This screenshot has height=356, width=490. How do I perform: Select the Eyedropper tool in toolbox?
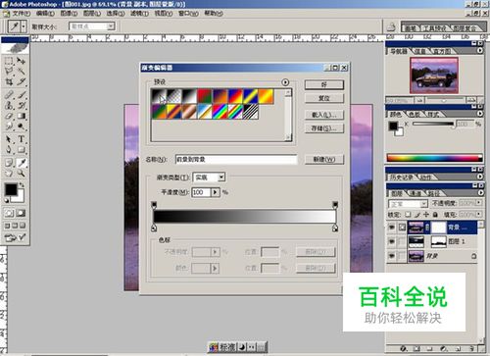[x=22, y=163]
